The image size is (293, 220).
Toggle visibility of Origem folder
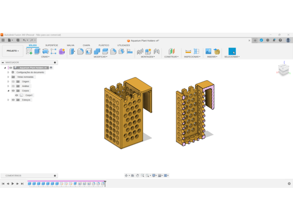click(x=13, y=82)
